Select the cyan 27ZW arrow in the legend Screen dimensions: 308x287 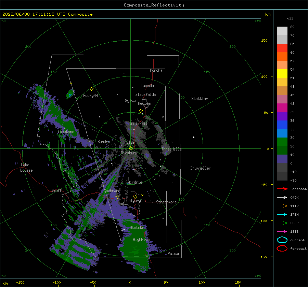(282, 215)
